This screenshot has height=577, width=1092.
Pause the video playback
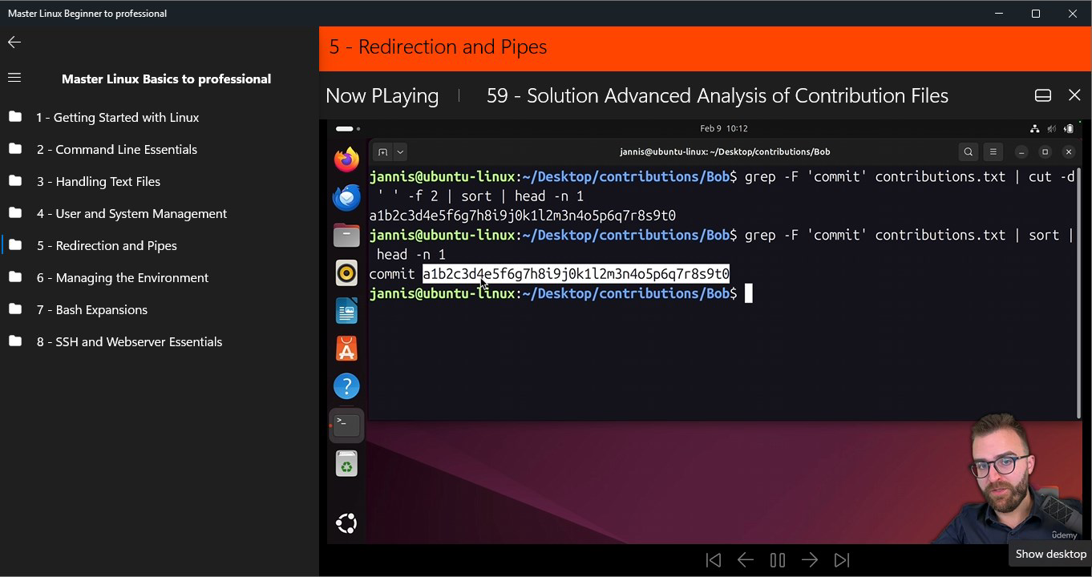point(777,559)
